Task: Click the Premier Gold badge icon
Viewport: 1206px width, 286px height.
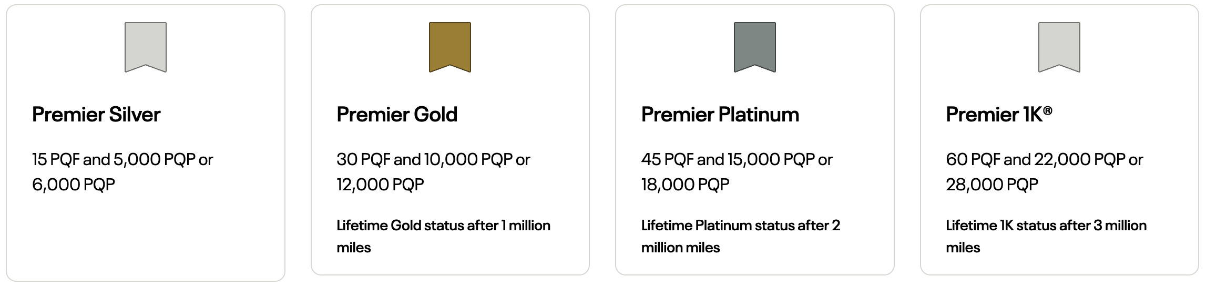Action: [450, 47]
